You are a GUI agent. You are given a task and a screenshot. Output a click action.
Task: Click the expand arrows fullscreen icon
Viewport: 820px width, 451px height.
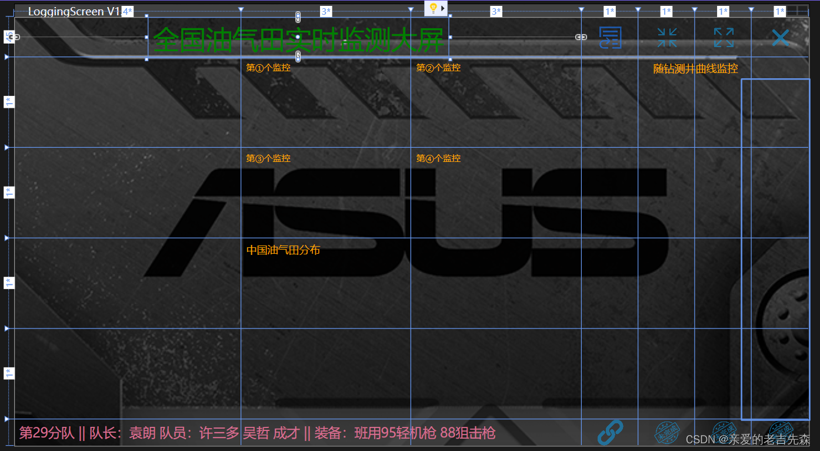(724, 37)
